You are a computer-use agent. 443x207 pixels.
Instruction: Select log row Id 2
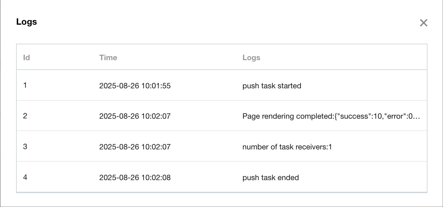(x=25, y=116)
